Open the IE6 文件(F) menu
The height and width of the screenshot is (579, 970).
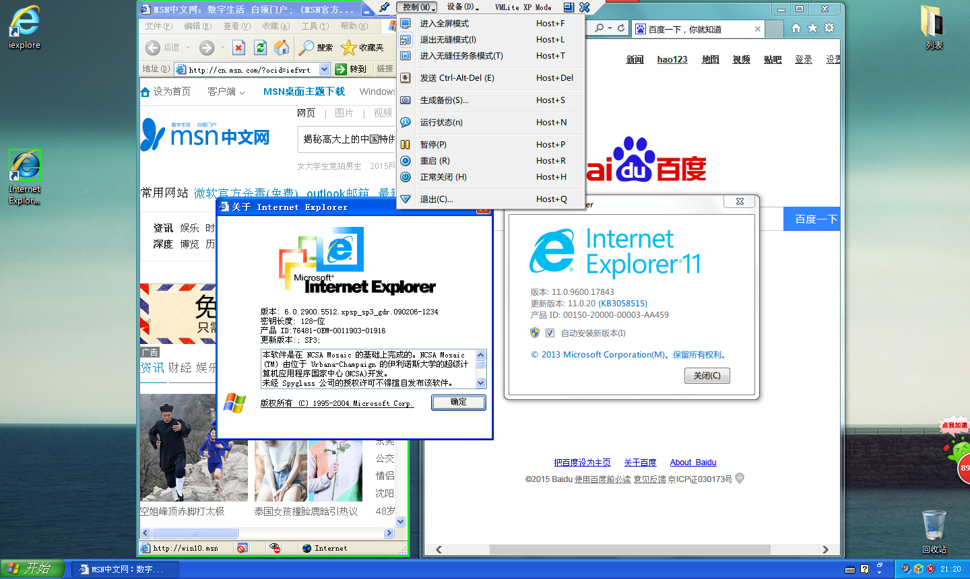coord(159,26)
